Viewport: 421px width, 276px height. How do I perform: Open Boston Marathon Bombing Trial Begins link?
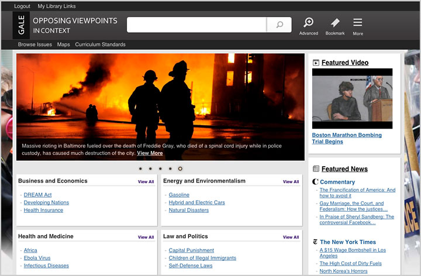click(x=347, y=138)
